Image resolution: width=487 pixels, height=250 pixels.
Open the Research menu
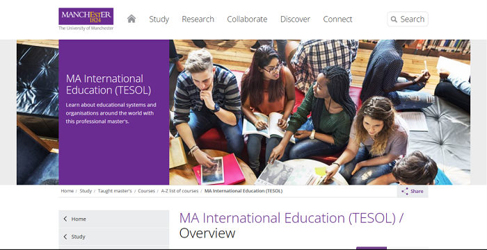[x=198, y=19]
